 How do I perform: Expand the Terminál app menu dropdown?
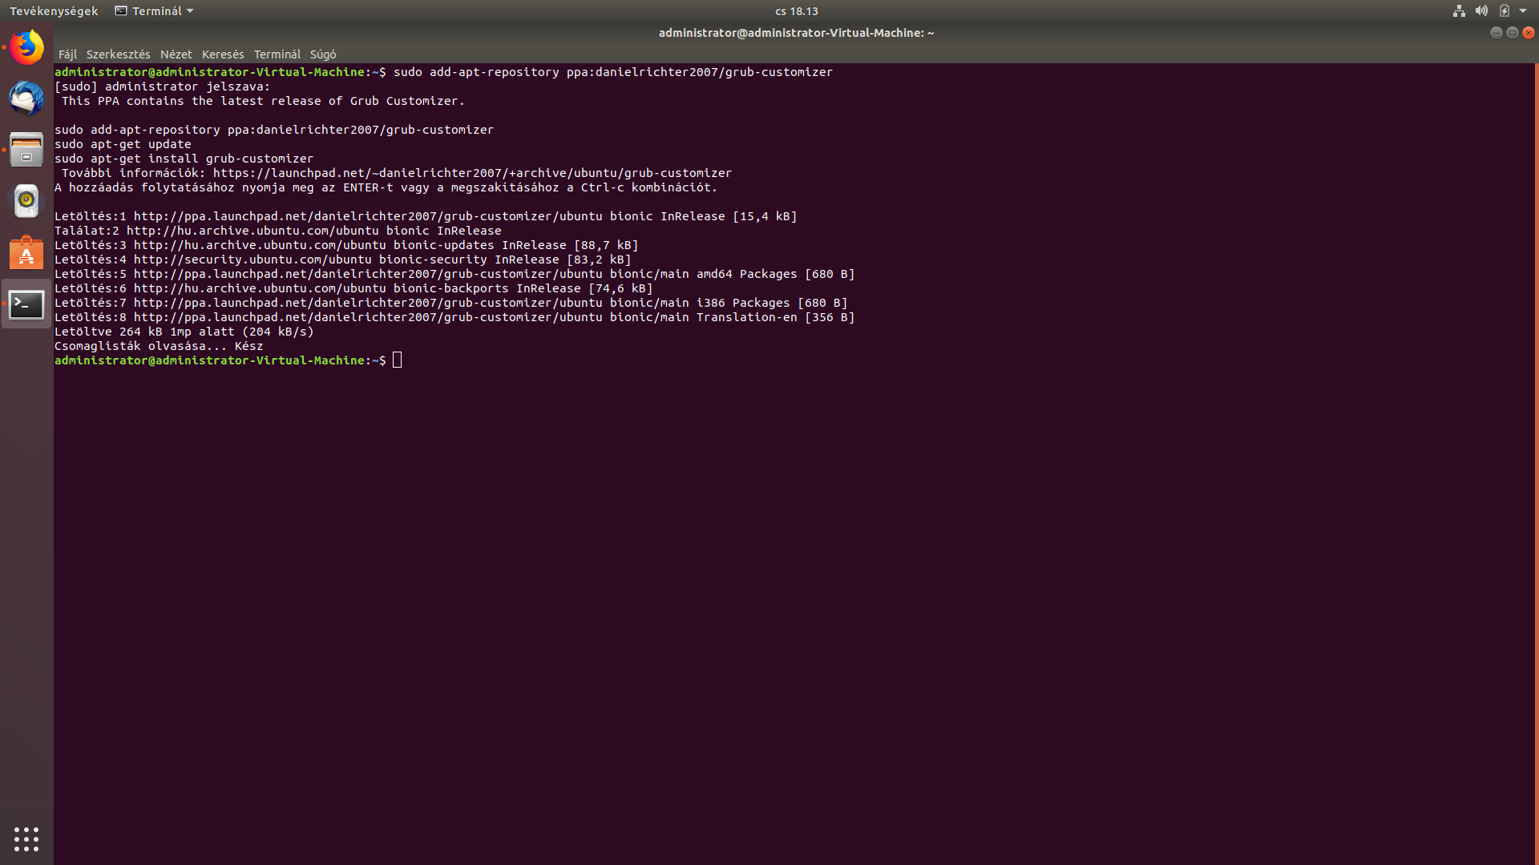click(x=154, y=11)
